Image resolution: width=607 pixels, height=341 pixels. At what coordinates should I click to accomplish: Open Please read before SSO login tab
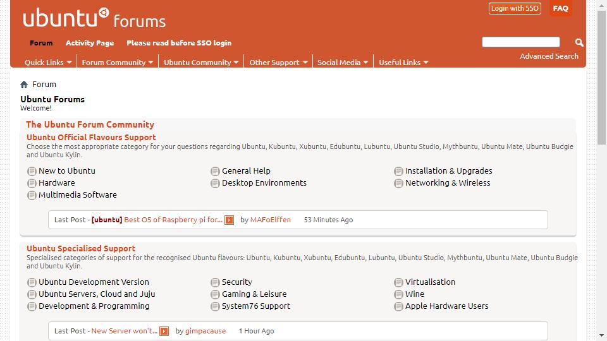(179, 43)
